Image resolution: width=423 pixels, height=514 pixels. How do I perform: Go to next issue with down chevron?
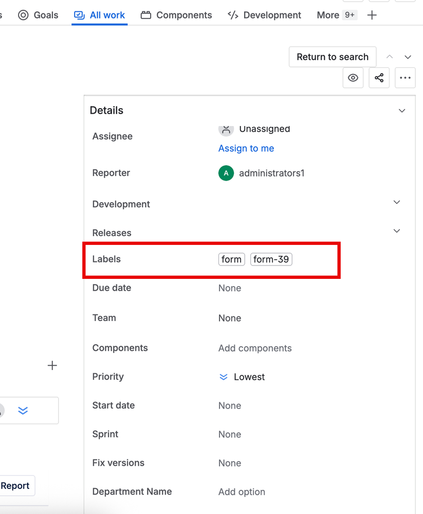pos(408,57)
